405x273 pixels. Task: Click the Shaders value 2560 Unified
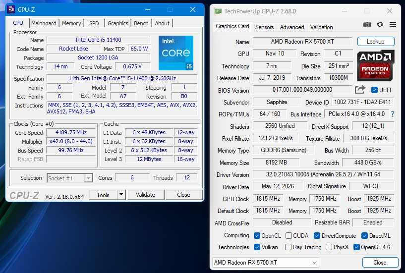[x=280, y=126]
